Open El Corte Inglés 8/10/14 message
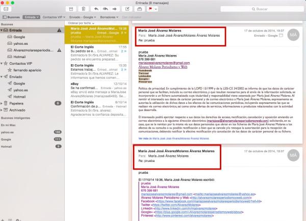The height and width of the screenshot is (221, 306). (x=97, y=108)
